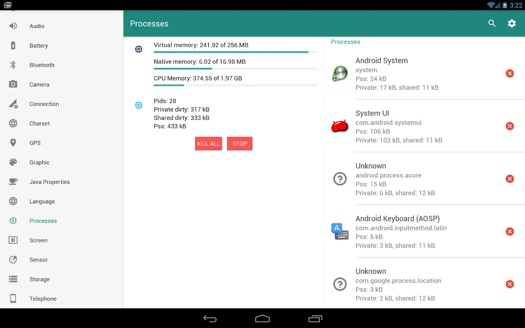Click the Charset globe icon

coord(13,123)
